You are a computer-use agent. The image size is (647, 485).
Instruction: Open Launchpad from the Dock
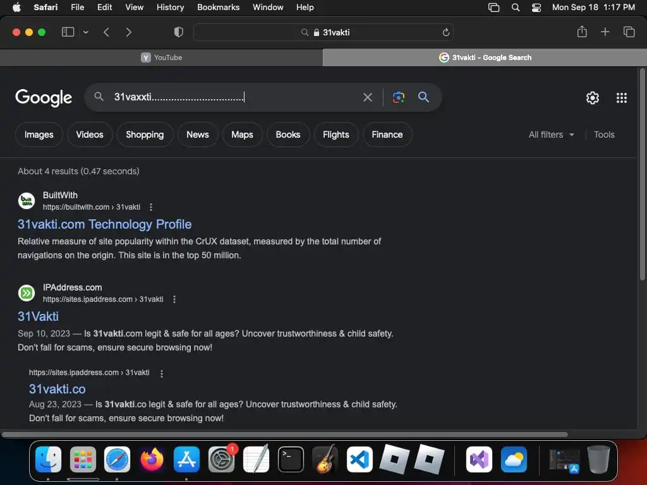[83, 459]
